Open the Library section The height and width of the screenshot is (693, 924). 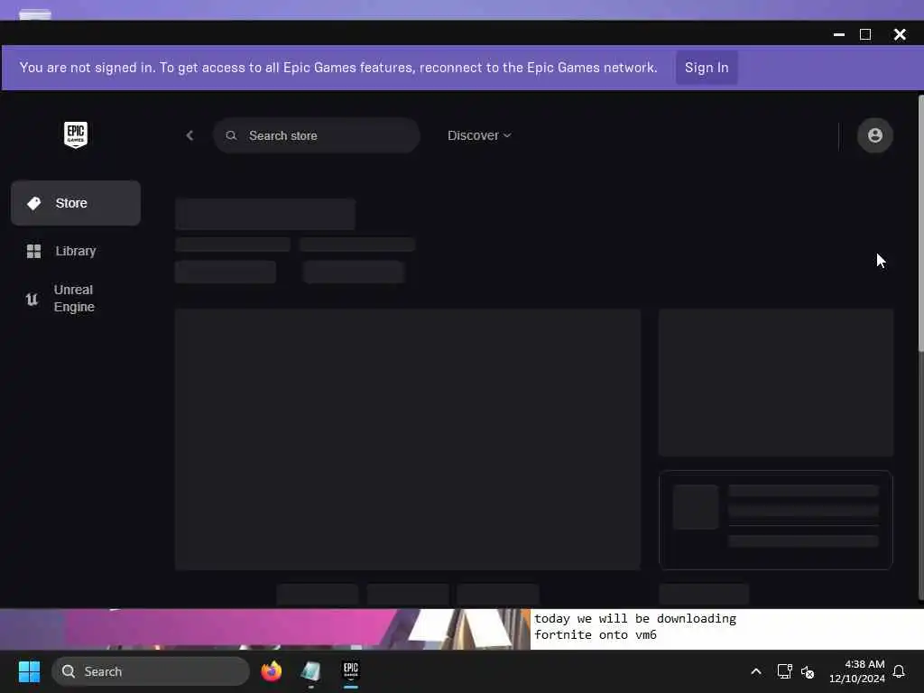[x=76, y=251]
